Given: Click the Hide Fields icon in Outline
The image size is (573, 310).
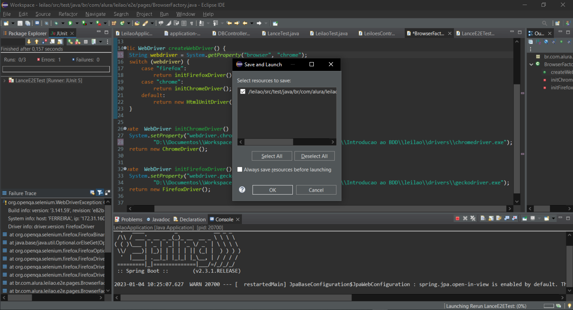Looking at the screenshot, I should 546,42.
